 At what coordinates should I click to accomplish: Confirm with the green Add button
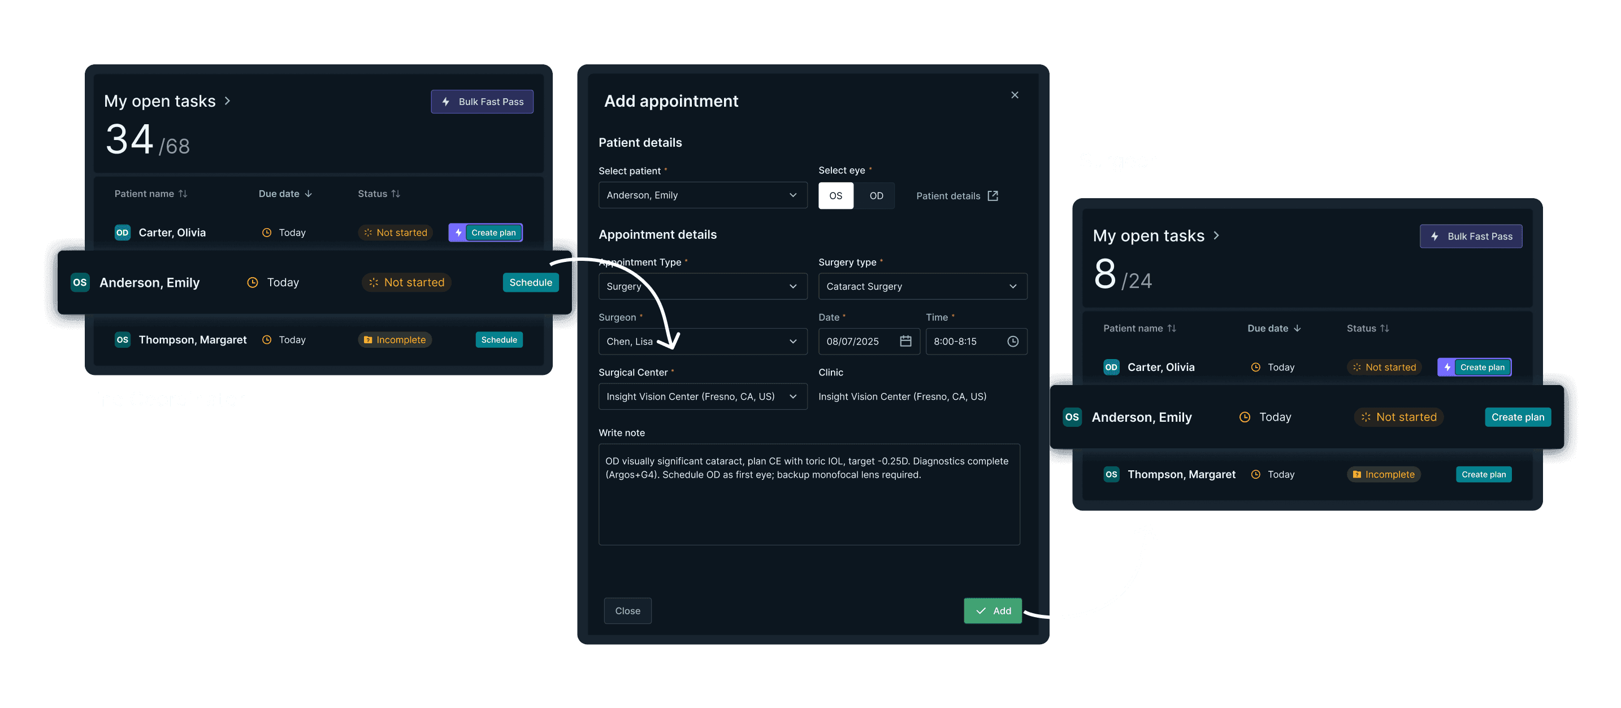click(992, 610)
